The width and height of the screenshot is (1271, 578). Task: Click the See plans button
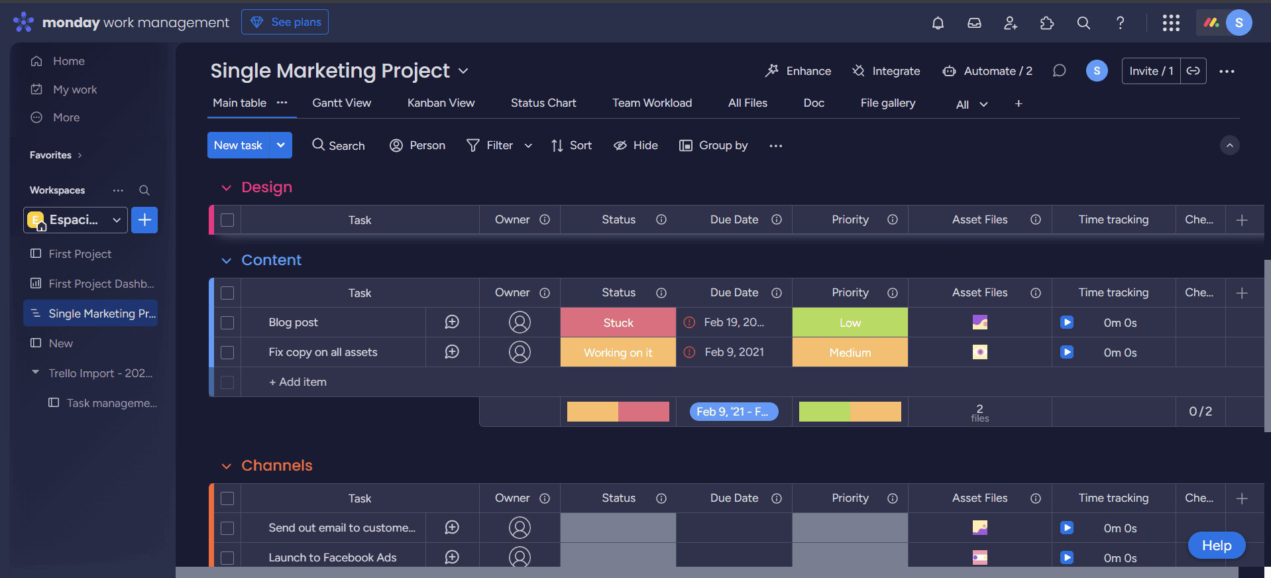(x=285, y=22)
